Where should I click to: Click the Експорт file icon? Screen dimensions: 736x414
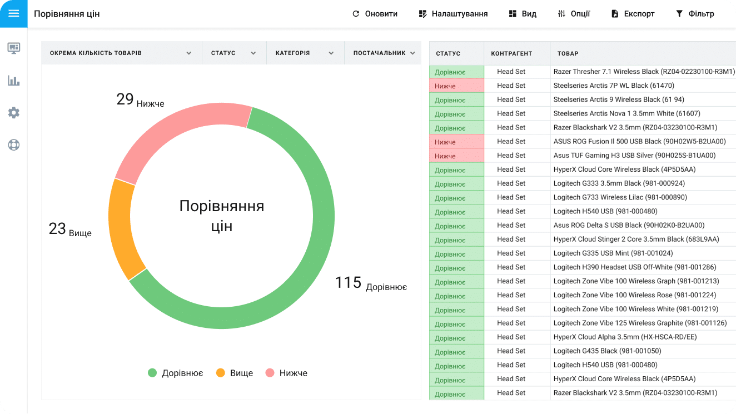click(615, 14)
